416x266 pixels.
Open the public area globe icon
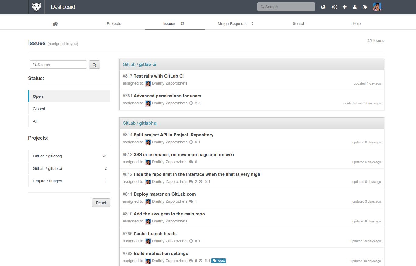[323, 7]
